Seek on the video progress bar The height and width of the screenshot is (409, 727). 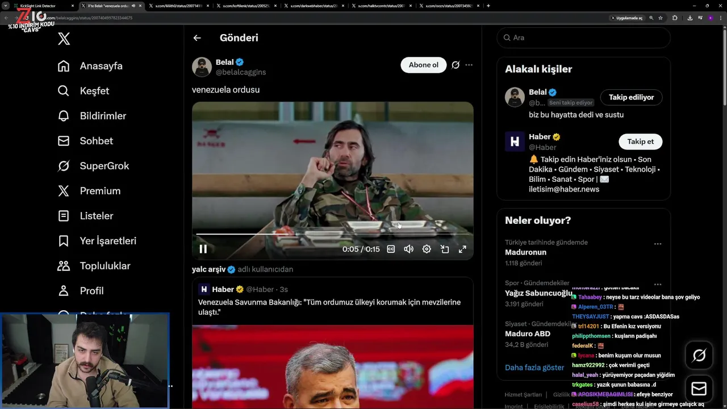[333, 233]
